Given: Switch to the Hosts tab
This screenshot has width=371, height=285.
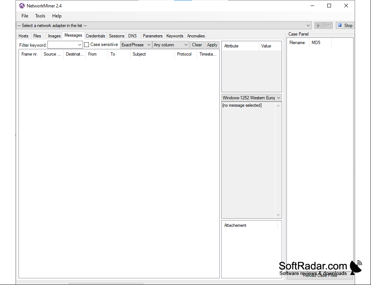Looking at the screenshot, I should [x=23, y=36].
